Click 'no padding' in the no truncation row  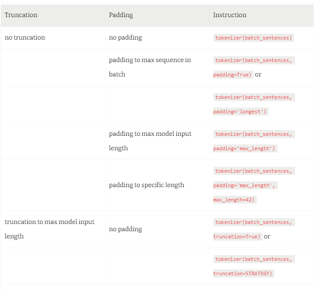(x=125, y=37)
